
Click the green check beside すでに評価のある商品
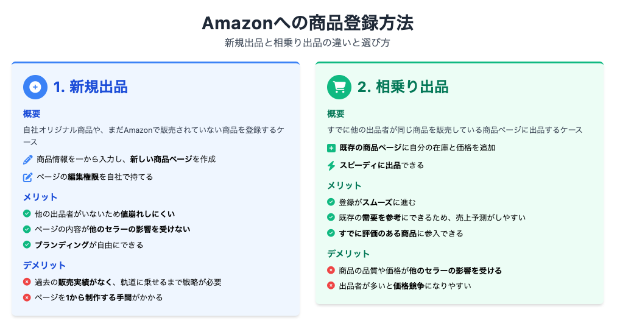pyautogui.click(x=331, y=233)
